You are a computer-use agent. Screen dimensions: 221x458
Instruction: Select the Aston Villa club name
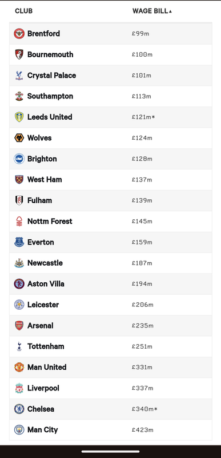point(46,283)
